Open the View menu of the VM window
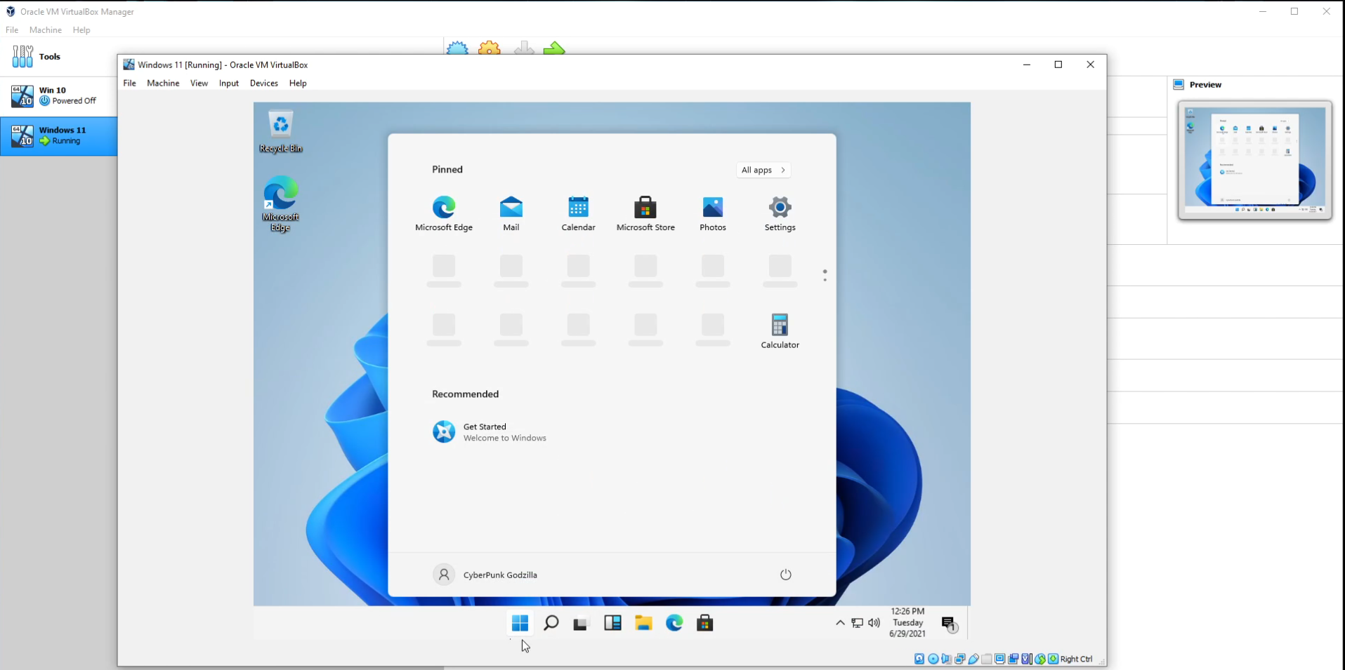The height and width of the screenshot is (670, 1345). pyautogui.click(x=199, y=83)
